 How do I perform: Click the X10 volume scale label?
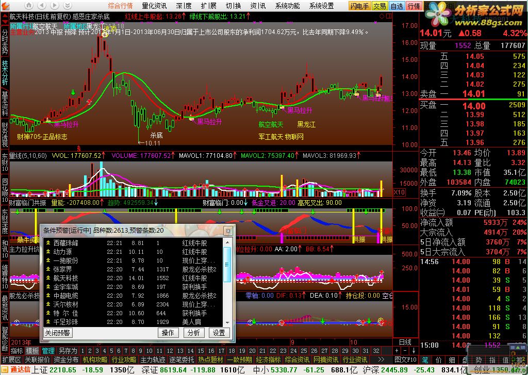point(400,192)
